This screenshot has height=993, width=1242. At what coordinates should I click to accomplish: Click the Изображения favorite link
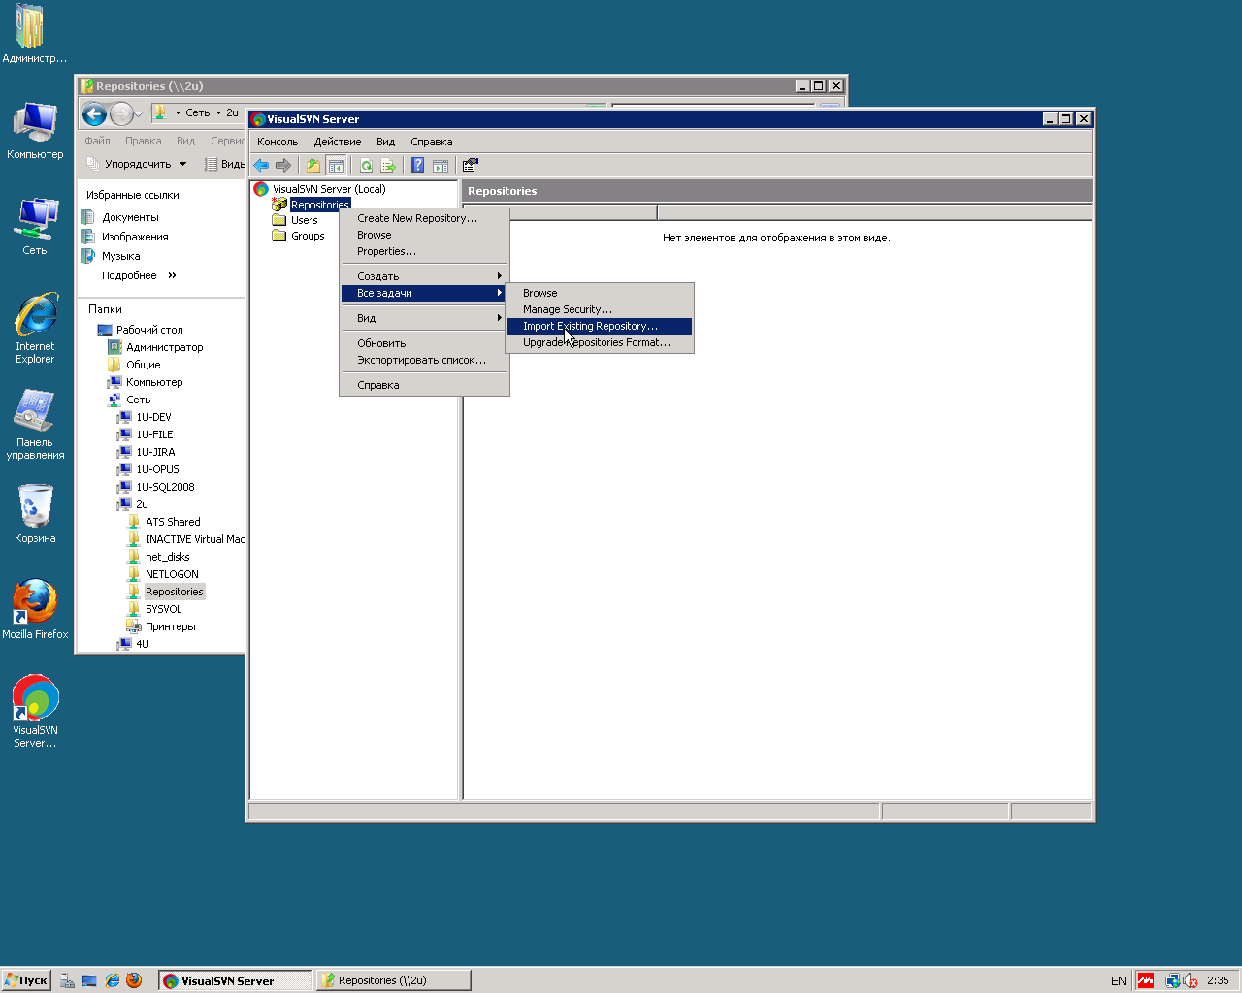coord(135,237)
